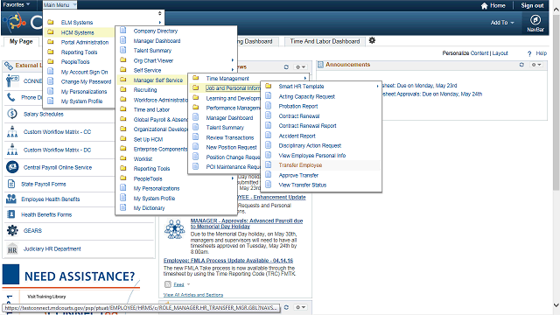Switch to the My Page tab
The width and height of the screenshot is (560, 315).
[21, 41]
